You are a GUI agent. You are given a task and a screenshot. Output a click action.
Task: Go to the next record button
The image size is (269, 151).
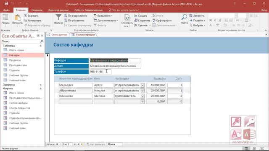(75, 144)
